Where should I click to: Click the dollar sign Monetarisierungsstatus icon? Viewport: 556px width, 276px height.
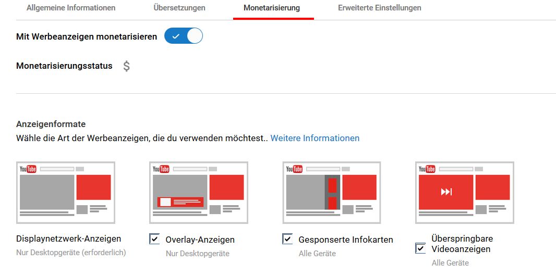[x=126, y=66]
